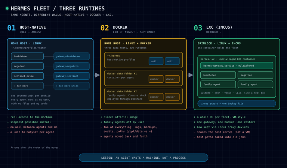The width and height of the screenshot is (287, 168).
Task: Click "+ simplest possible install" line
Action: (x=29, y=122)
